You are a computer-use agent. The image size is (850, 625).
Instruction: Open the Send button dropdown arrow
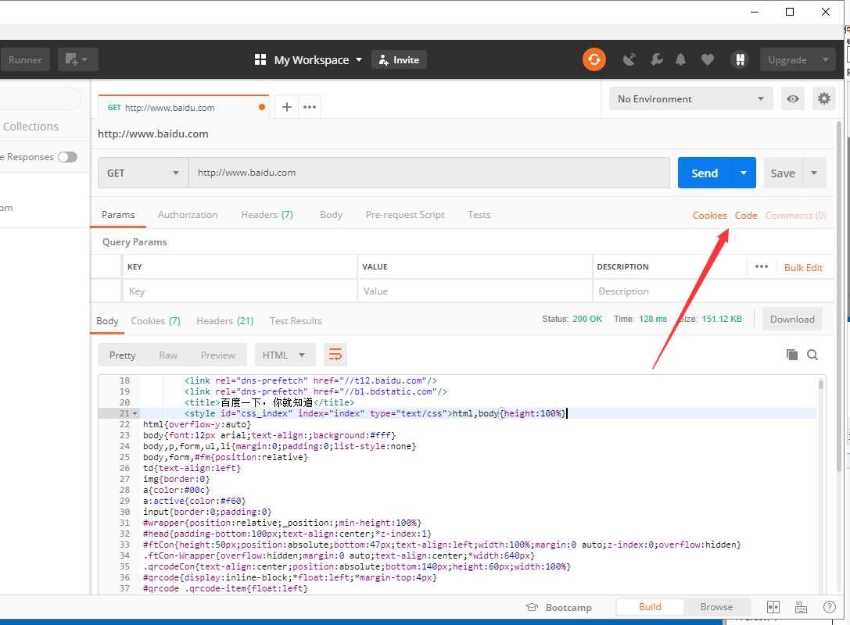point(744,173)
